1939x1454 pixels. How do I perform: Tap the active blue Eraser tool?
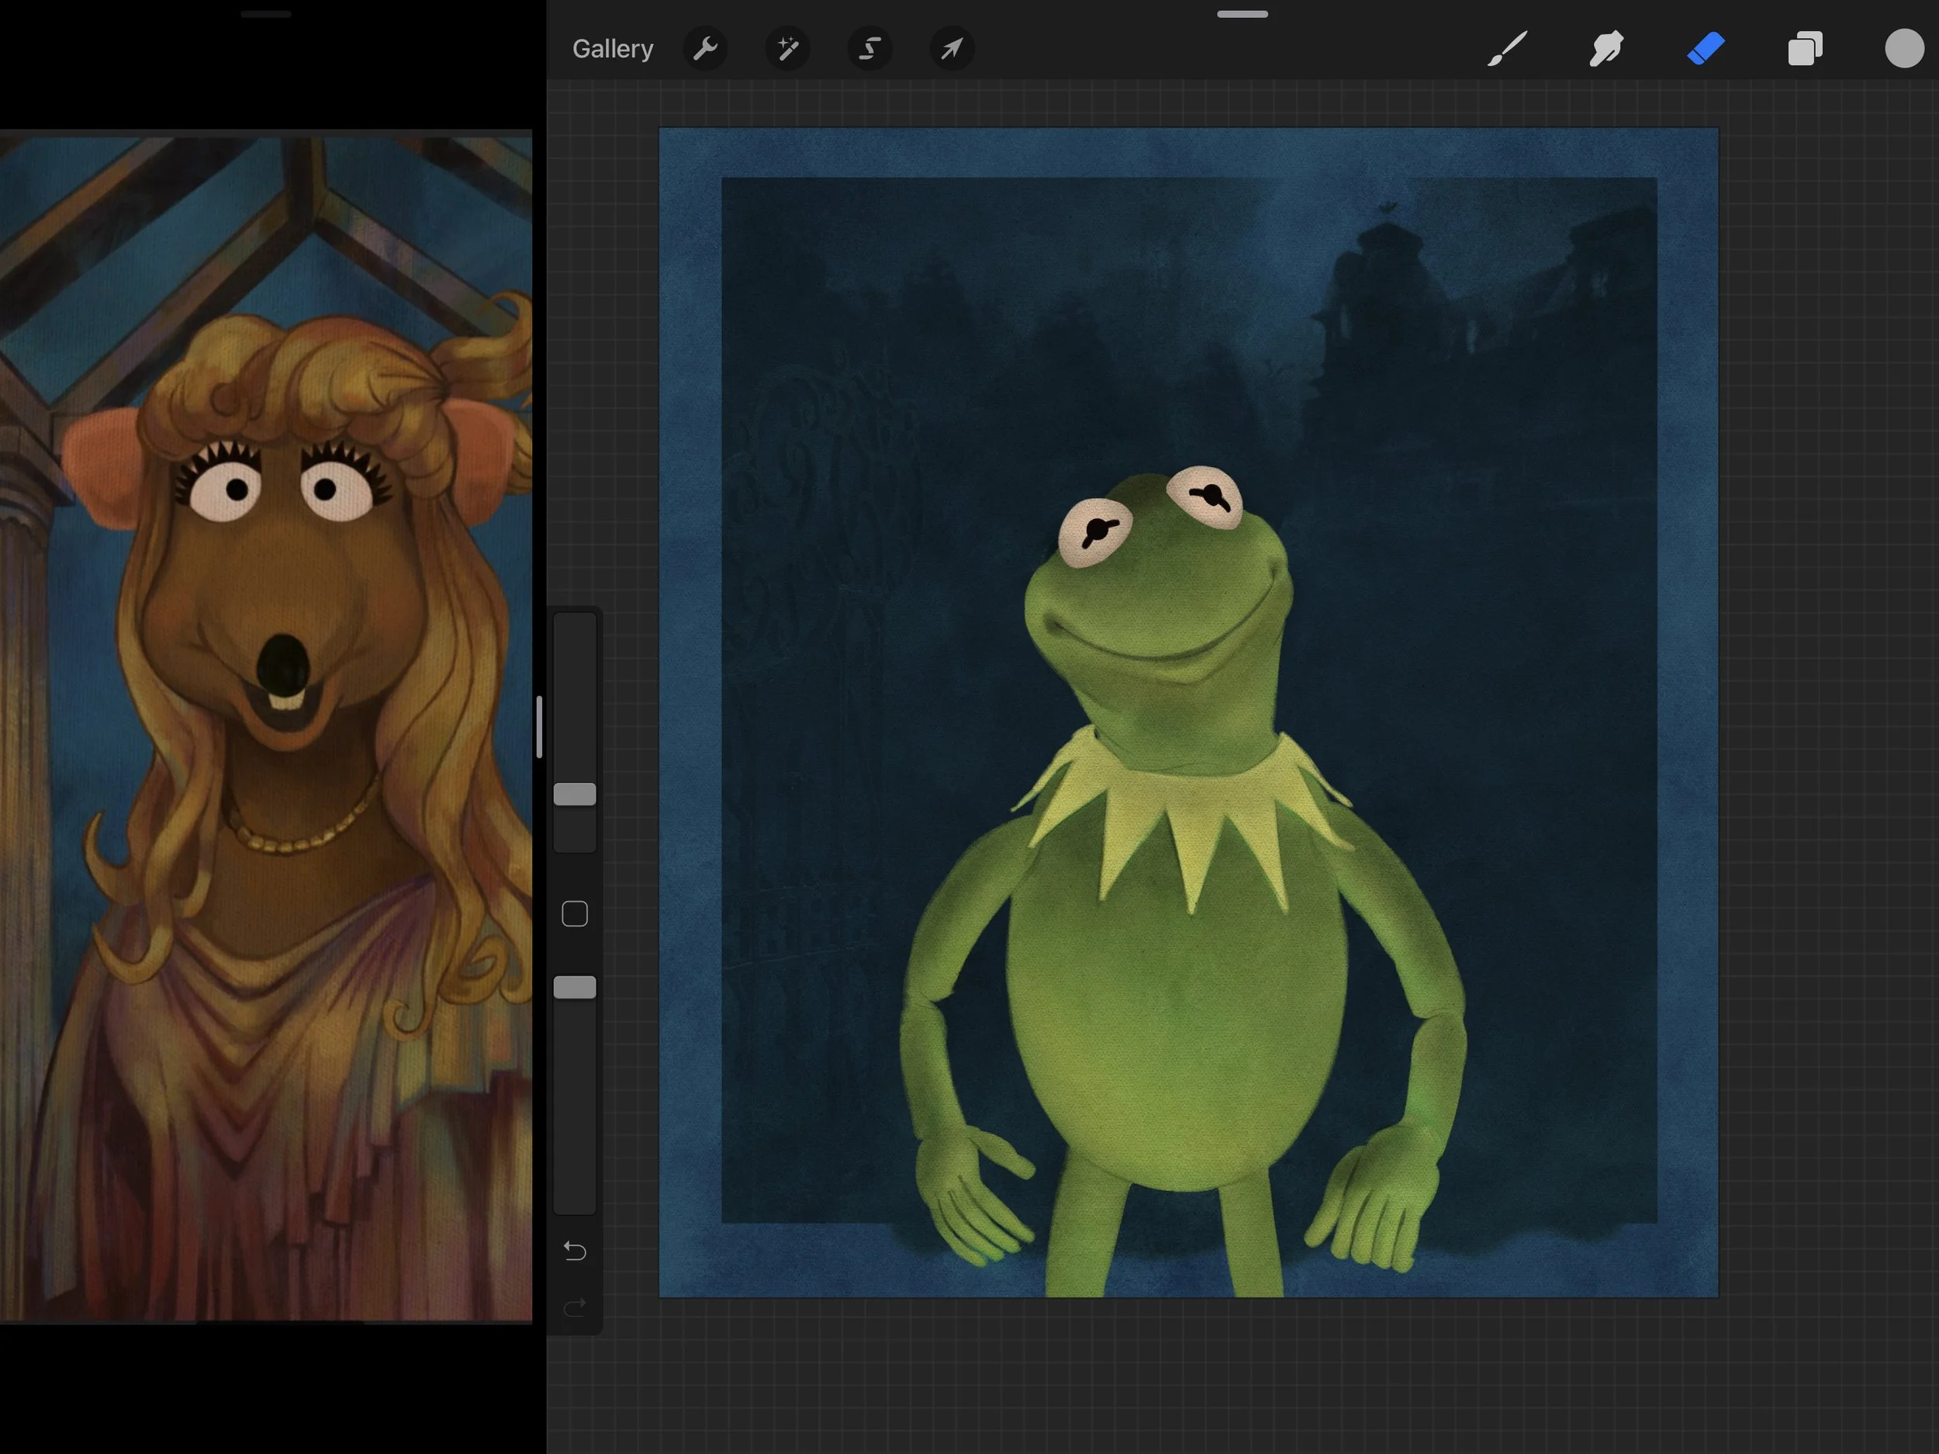pyautogui.click(x=1706, y=48)
